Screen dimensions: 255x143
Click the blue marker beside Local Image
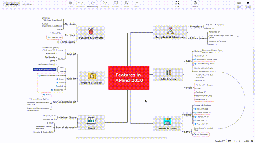coord(196,109)
